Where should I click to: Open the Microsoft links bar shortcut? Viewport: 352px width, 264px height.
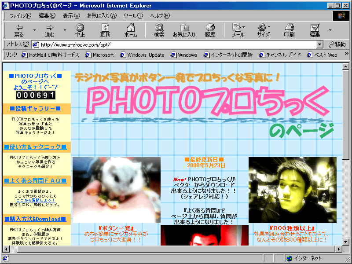(99, 55)
